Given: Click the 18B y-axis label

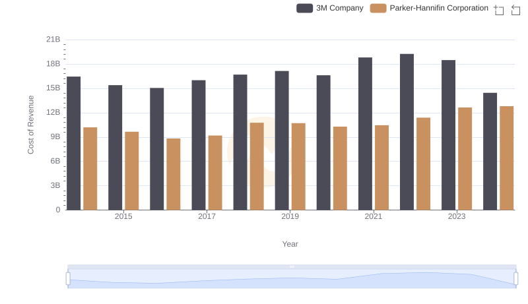Looking at the screenshot, I should (x=53, y=64).
